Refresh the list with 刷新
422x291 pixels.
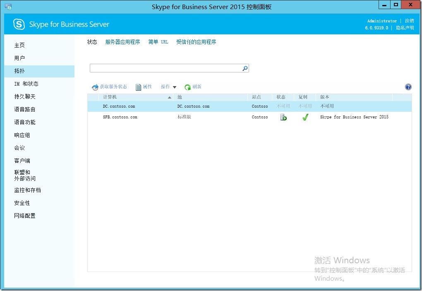tap(193, 87)
